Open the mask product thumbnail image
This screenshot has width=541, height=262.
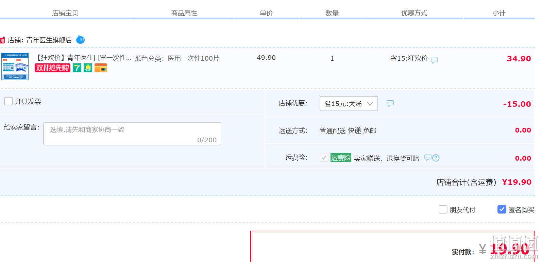15,66
